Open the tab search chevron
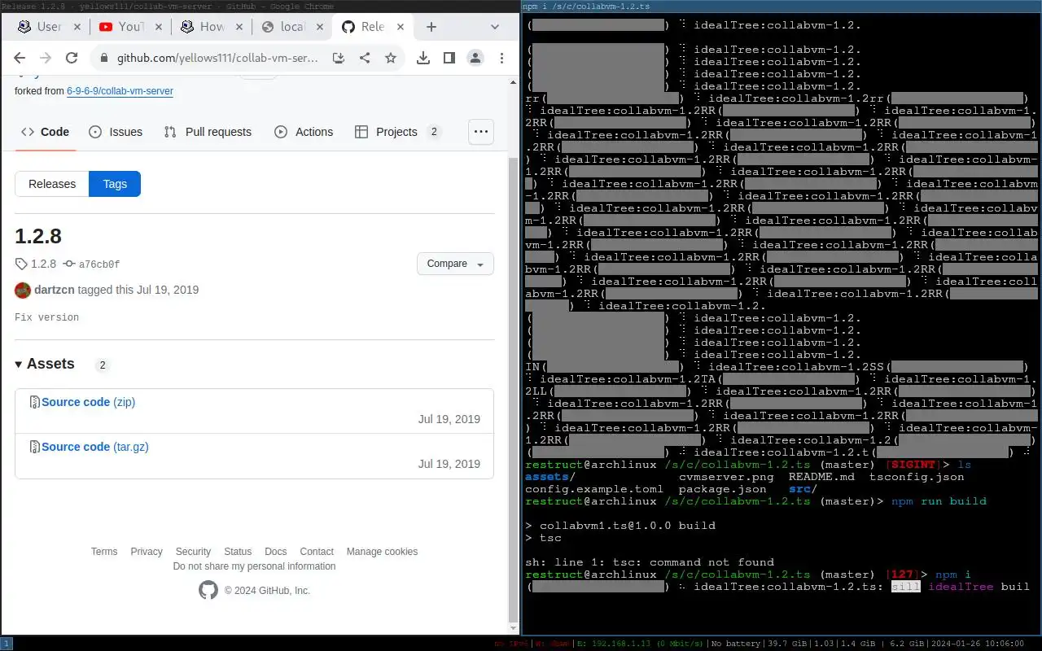The image size is (1042, 651). [495, 27]
